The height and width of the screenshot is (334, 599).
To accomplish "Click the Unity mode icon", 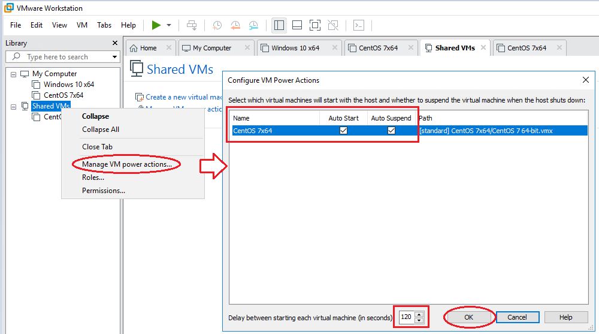I will tap(333, 25).
